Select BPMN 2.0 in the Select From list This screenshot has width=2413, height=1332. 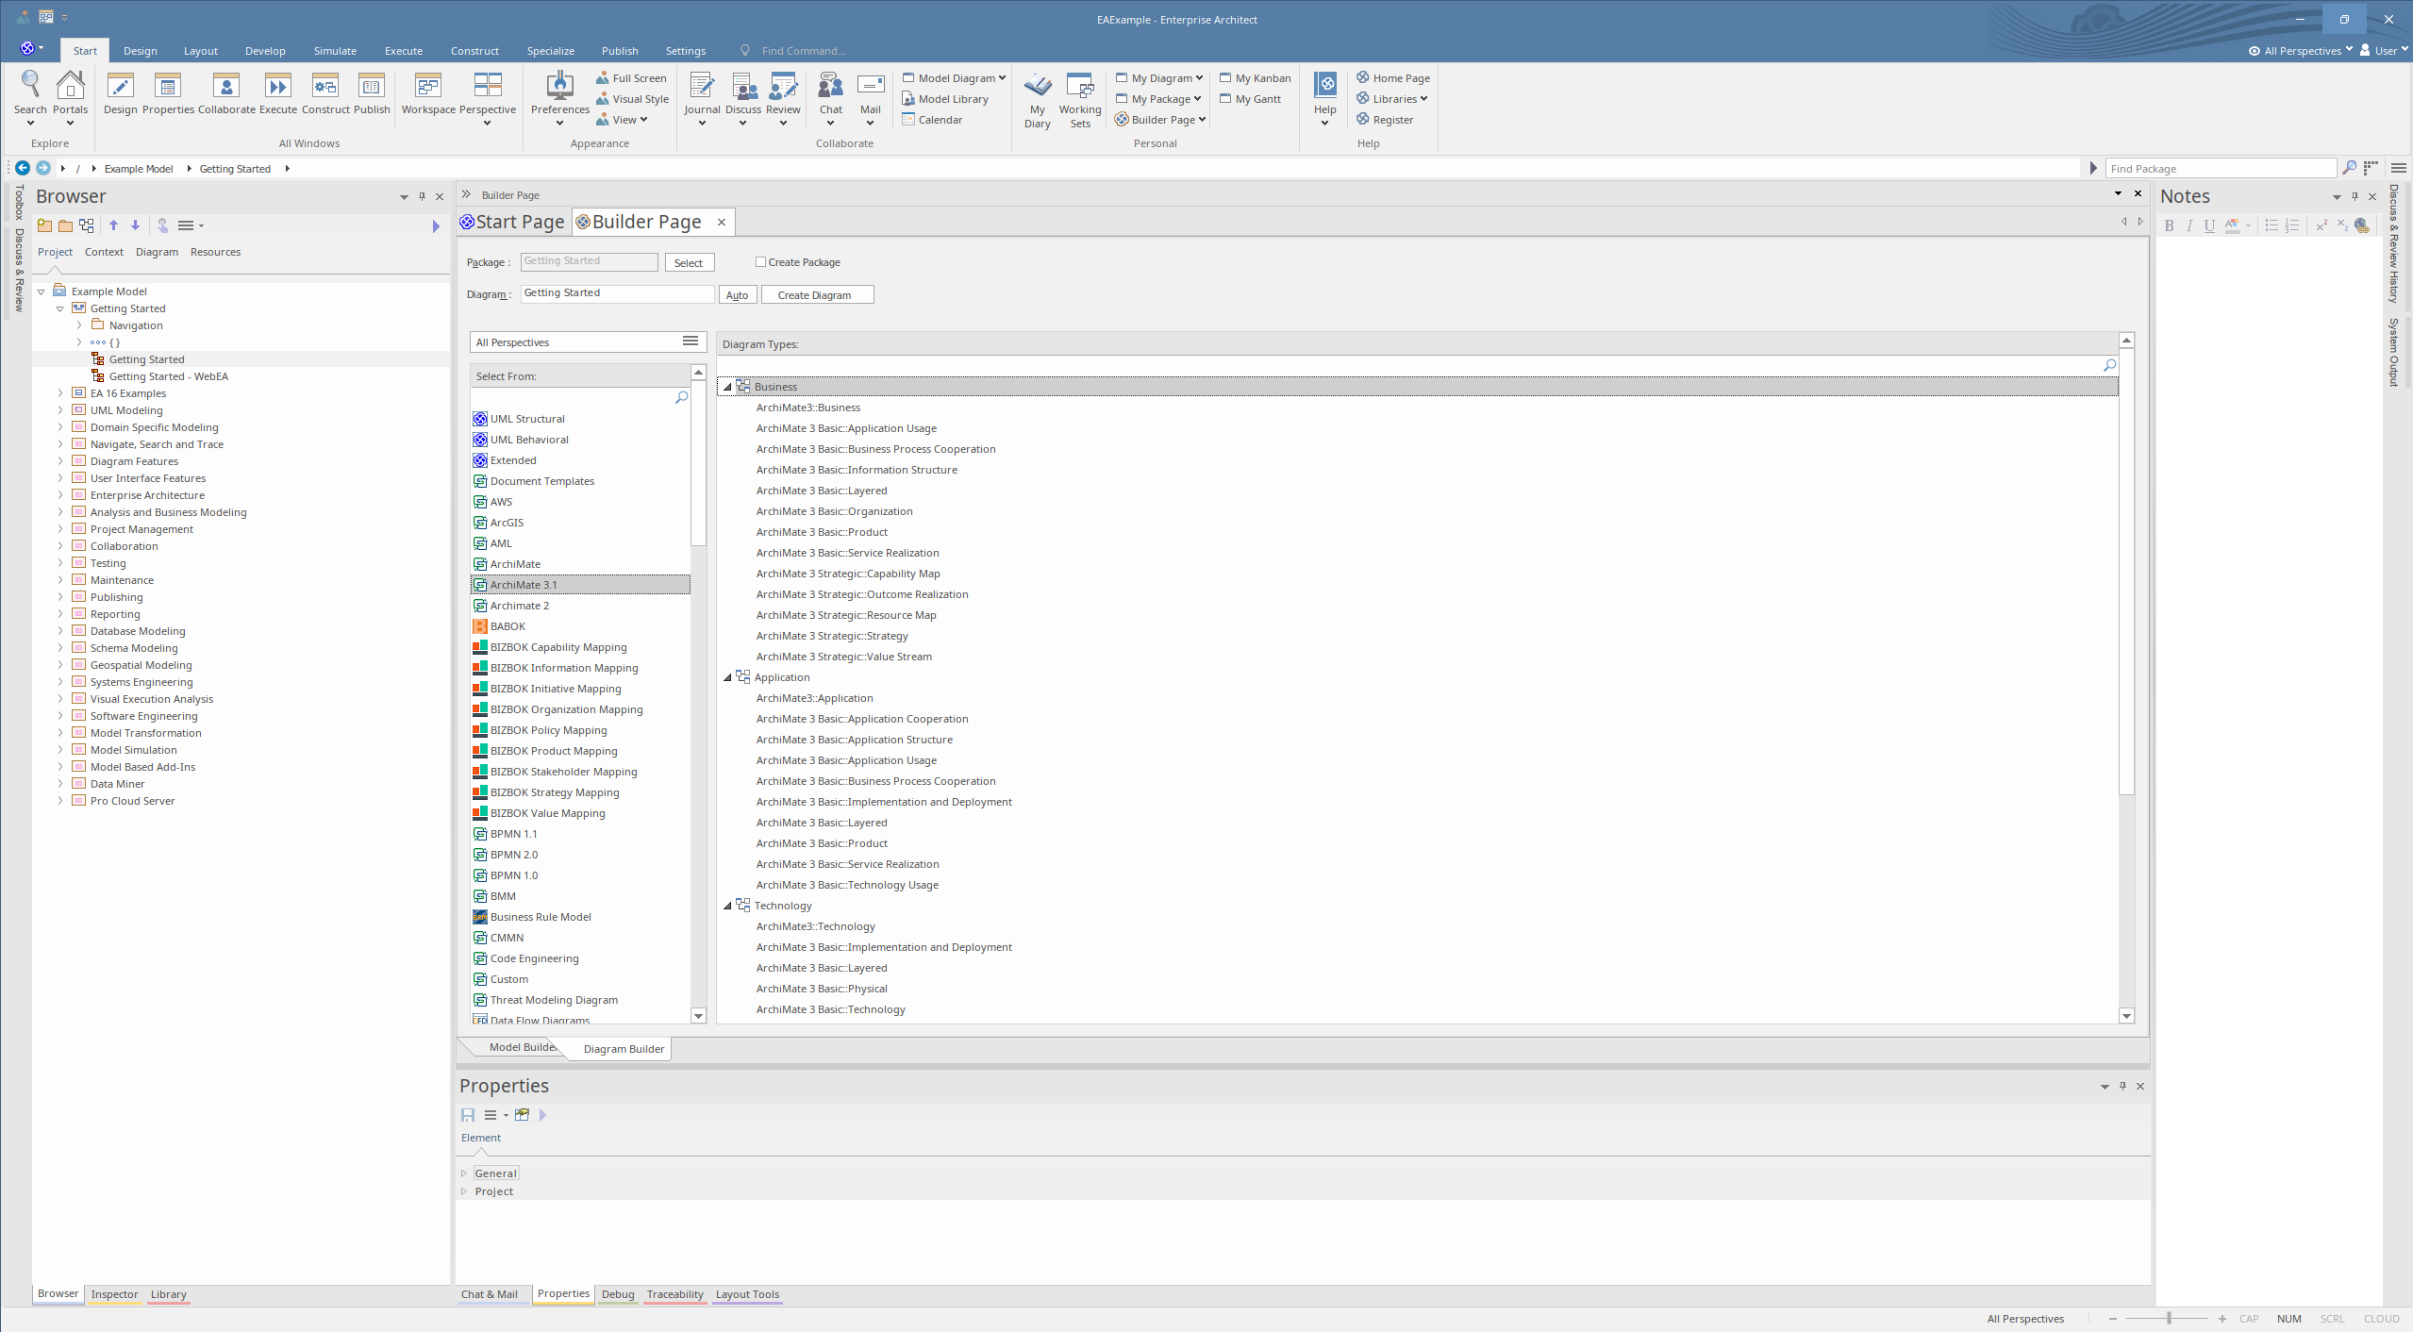click(514, 855)
